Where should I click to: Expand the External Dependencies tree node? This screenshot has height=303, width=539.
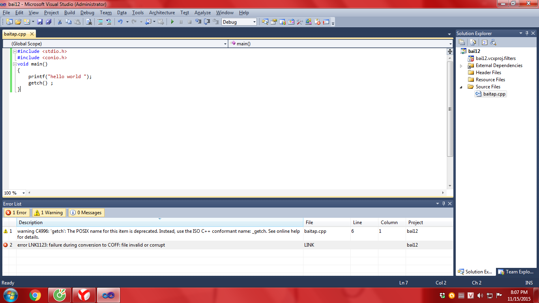coord(461,66)
